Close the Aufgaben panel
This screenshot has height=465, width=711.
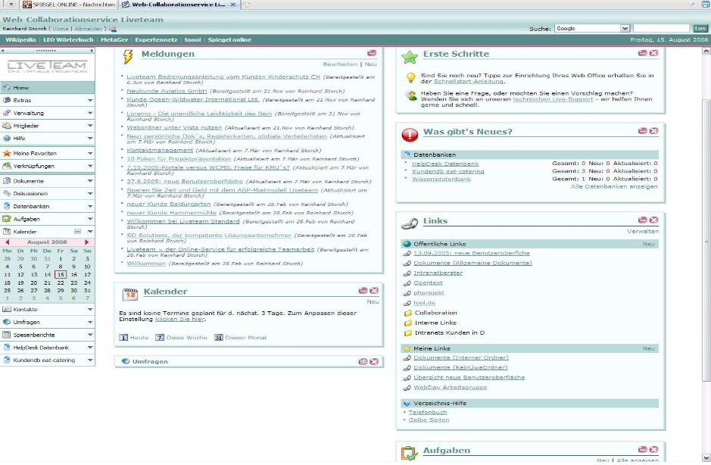(x=653, y=450)
